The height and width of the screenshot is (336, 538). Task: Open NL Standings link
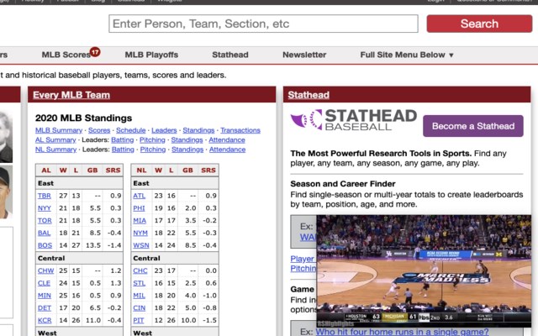187,150
